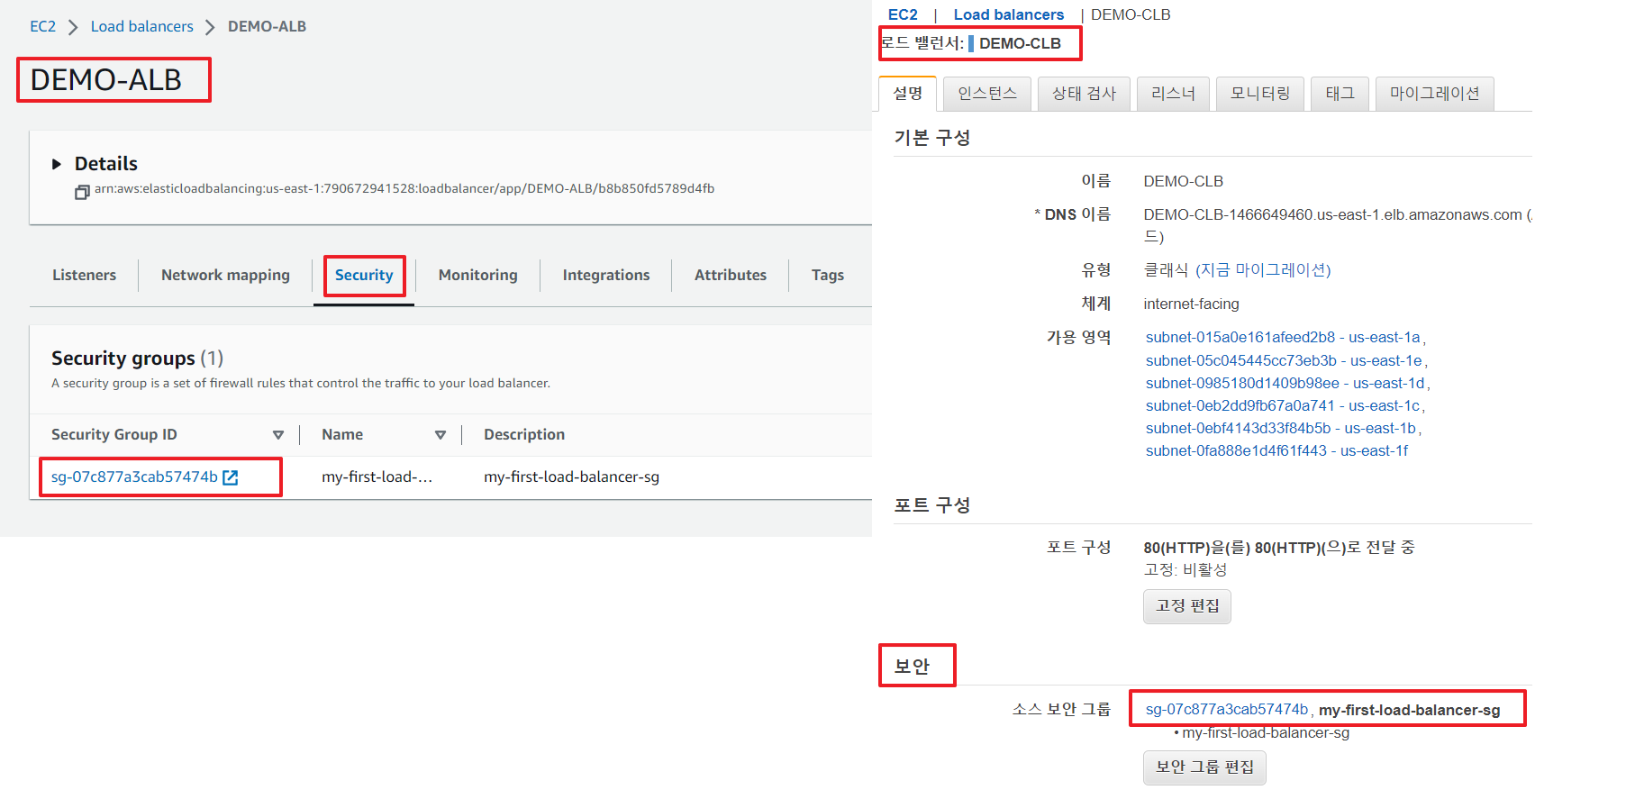Open subnet-05c045445cc73eb3b us-east-1e link
Viewport: 1635px width, 799px height.
pyautogui.click(x=1284, y=360)
